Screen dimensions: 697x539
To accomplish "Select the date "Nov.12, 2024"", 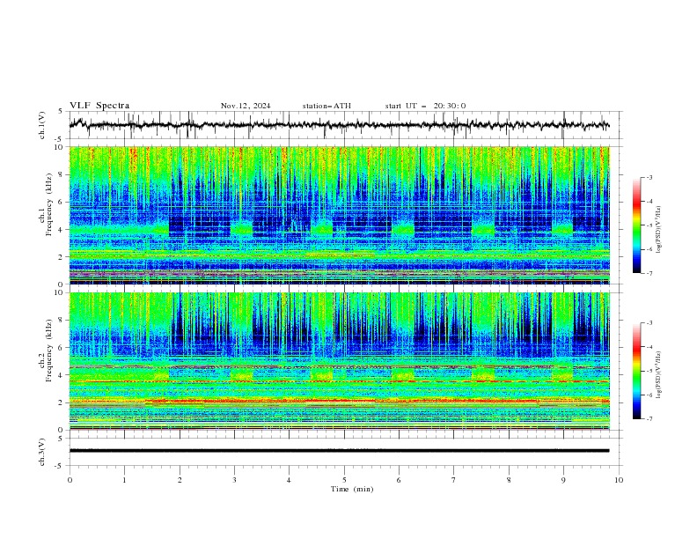I will click(x=246, y=106).
